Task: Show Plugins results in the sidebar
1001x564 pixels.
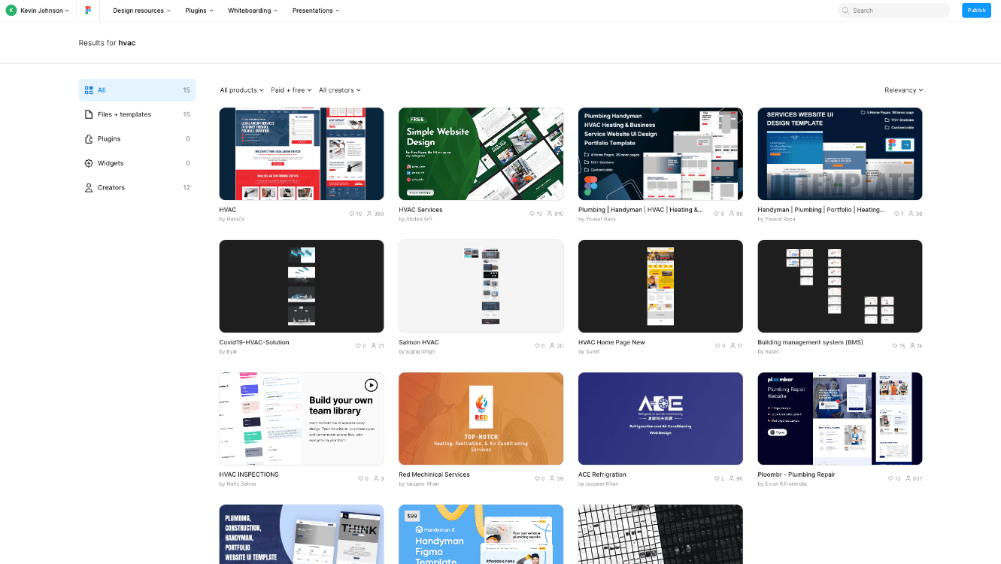Action: click(x=137, y=139)
